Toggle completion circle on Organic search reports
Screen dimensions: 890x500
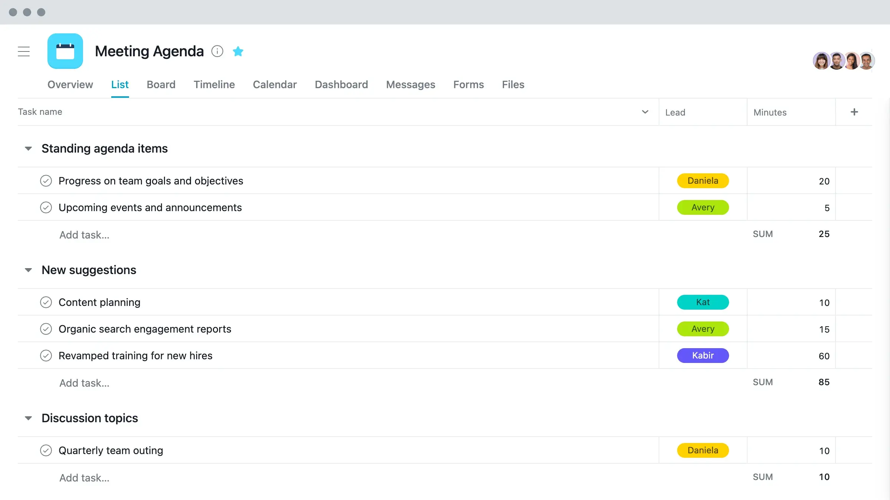point(45,329)
